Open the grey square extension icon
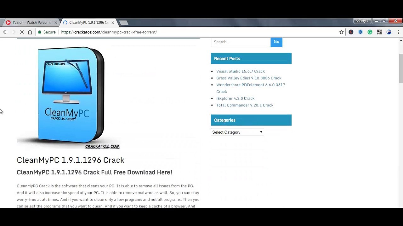 click(x=379, y=32)
